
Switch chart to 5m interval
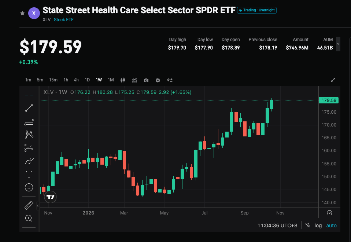[x=40, y=80]
